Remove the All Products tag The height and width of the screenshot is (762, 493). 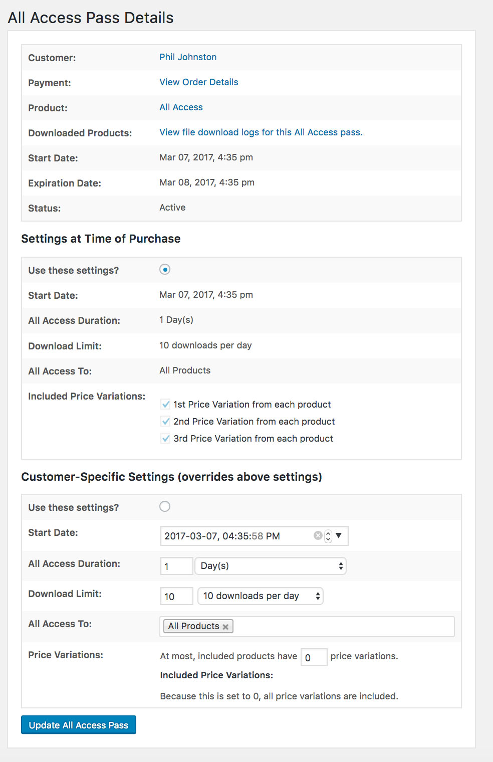(x=225, y=627)
